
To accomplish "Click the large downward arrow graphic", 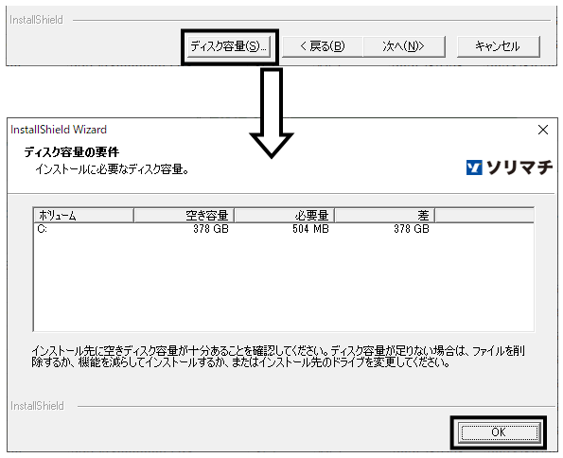I will 272,114.
